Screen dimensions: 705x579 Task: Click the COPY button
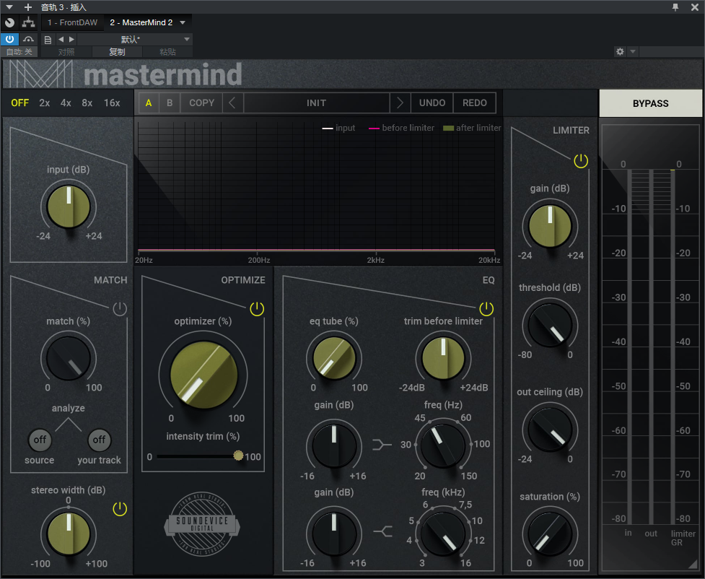coord(201,103)
